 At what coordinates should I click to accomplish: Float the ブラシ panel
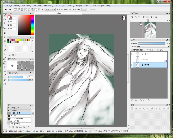click(31, 105)
